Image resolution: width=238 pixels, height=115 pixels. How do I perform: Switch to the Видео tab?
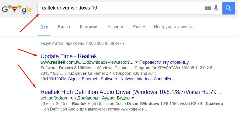(x=64, y=27)
